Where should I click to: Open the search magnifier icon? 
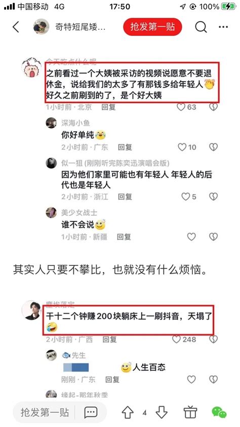point(201,27)
